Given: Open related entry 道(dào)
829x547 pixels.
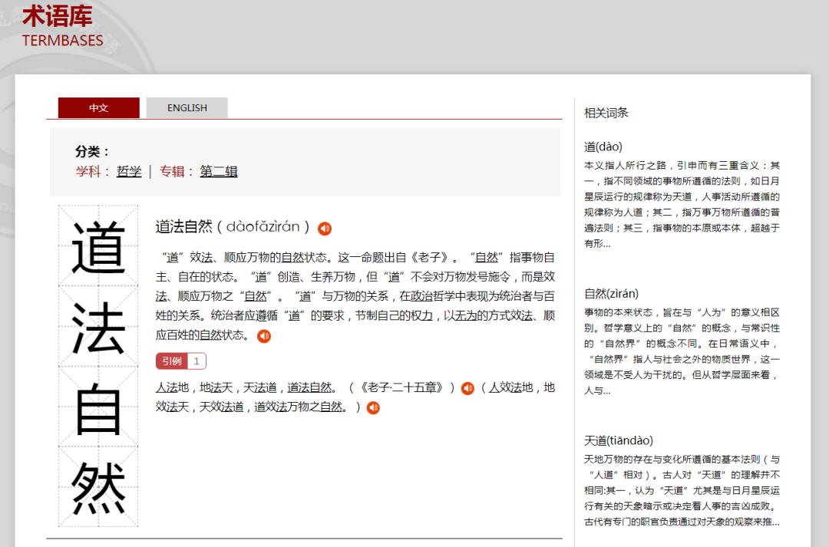Looking at the screenshot, I should (x=603, y=147).
